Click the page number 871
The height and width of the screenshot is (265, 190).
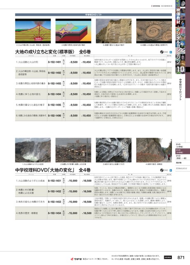(x=181, y=258)
